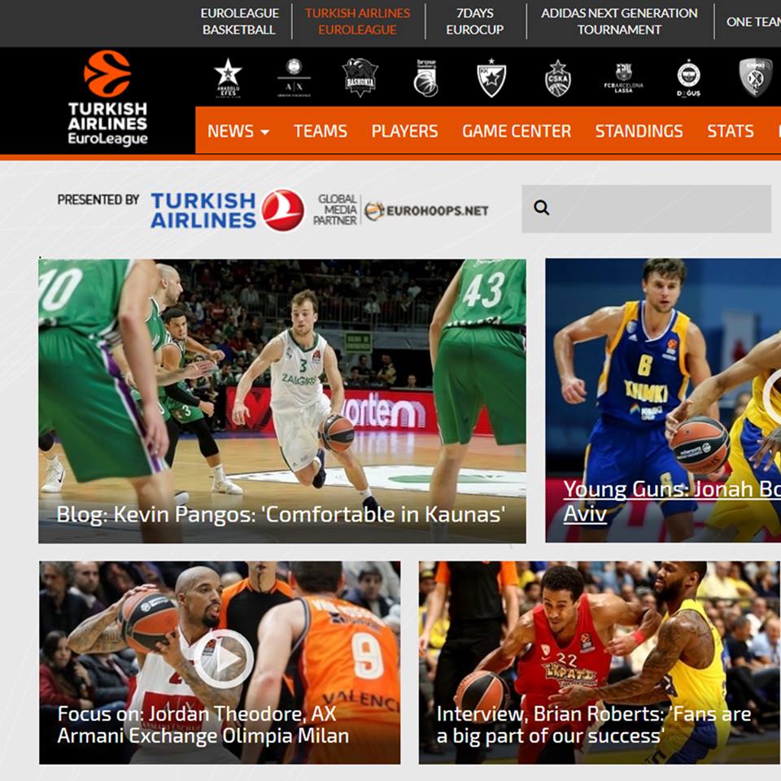Click the Turkish Airlines sponsor logo
Image resolution: width=781 pixels, height=781 pixels.
point(228,210)
